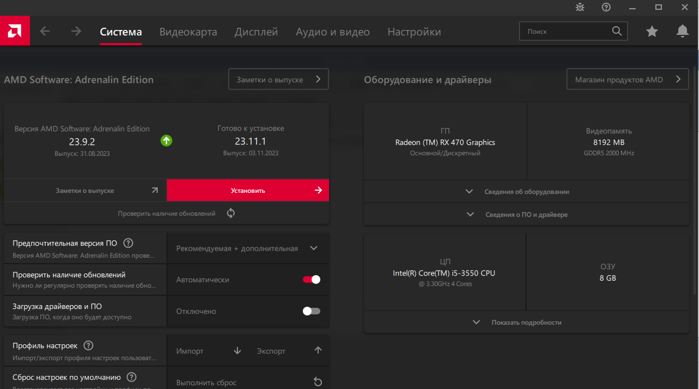Switch to the Система tab
The image size is (699, 389).
point(121,32)
